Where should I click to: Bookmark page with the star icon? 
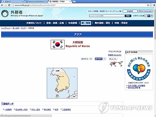point(151,5)
